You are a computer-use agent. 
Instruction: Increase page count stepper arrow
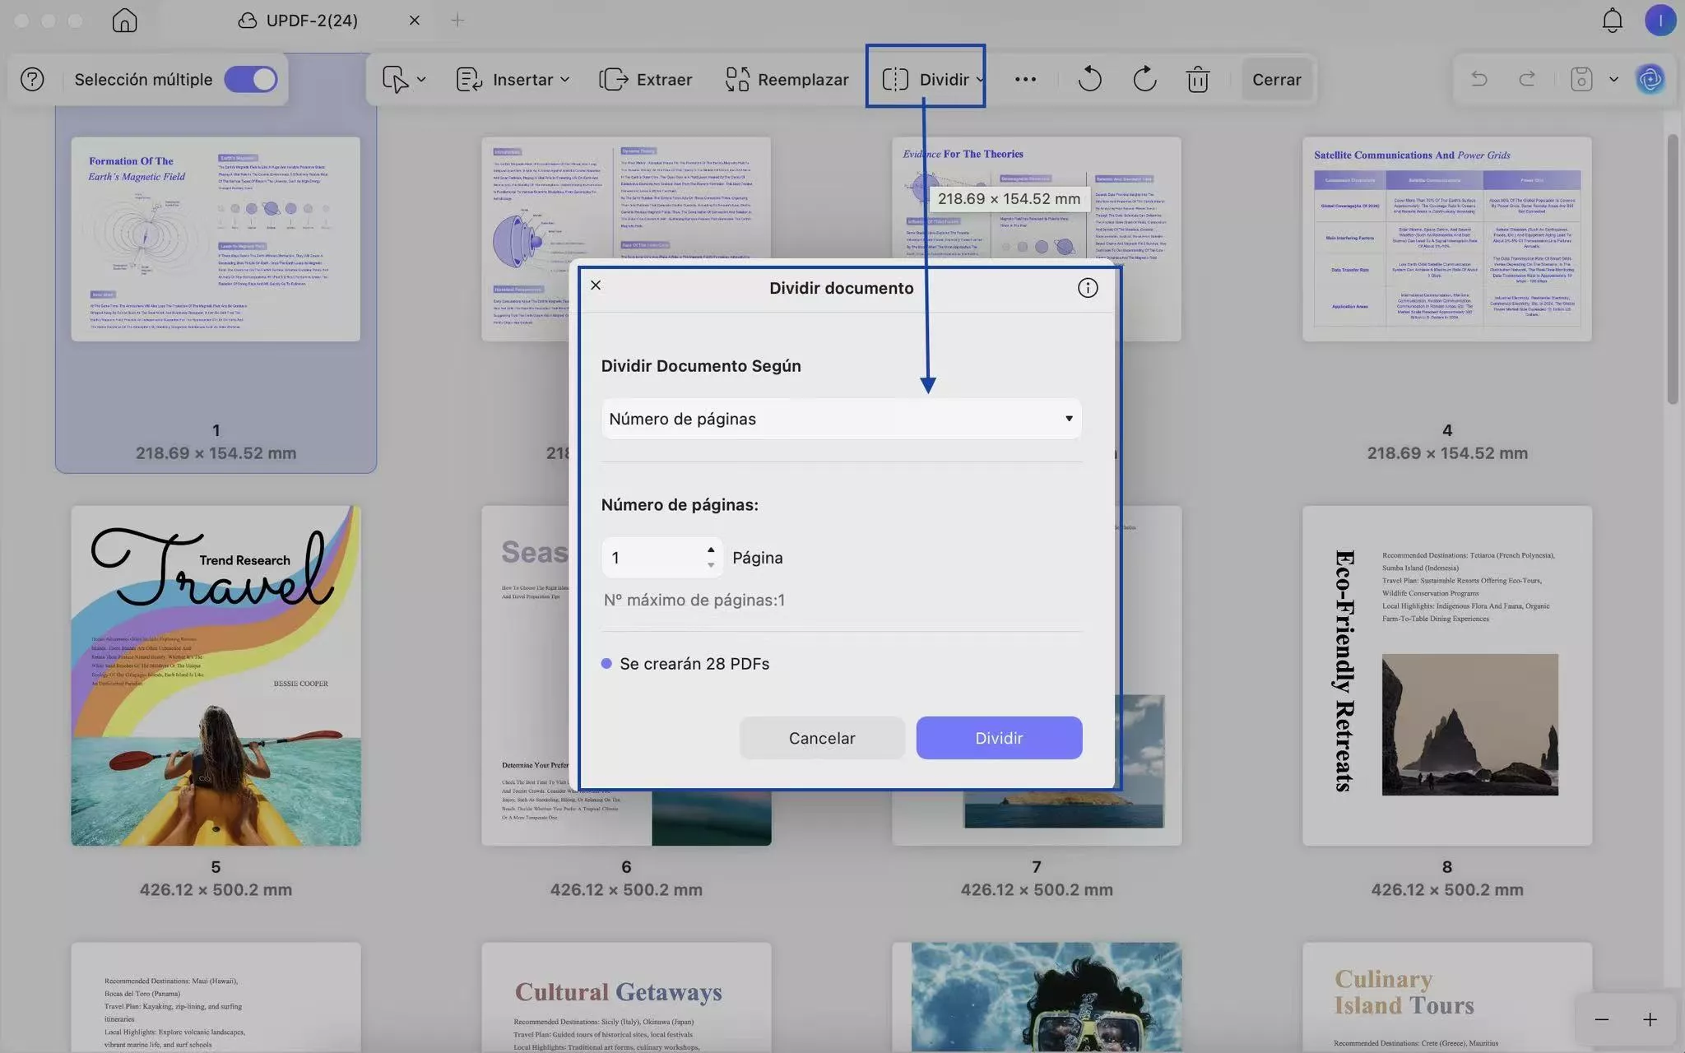point(711,550)
